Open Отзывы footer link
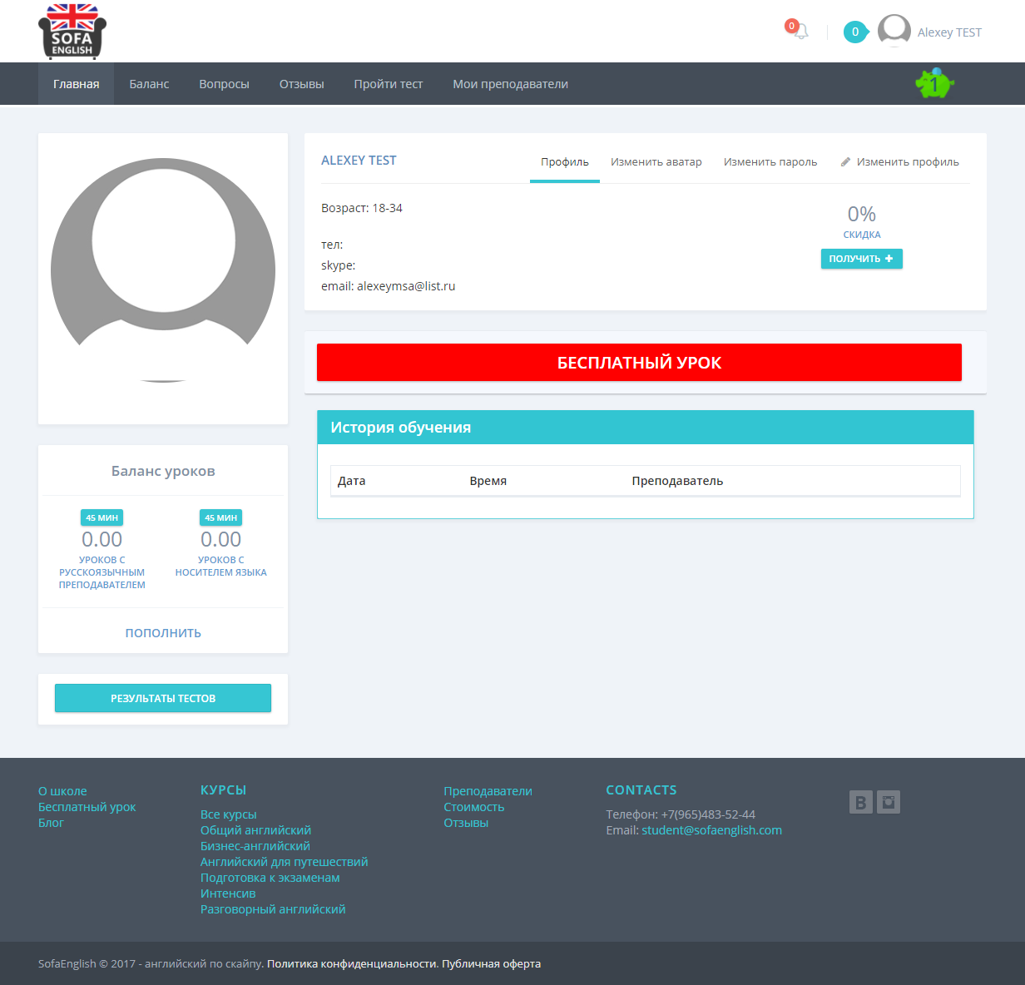 click(466, 823)
